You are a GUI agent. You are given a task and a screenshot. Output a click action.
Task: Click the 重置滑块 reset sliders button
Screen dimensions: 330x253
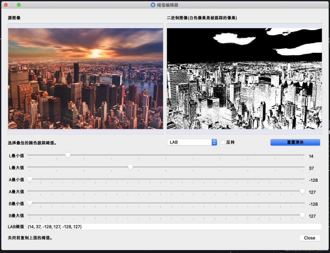coord(295,142)
